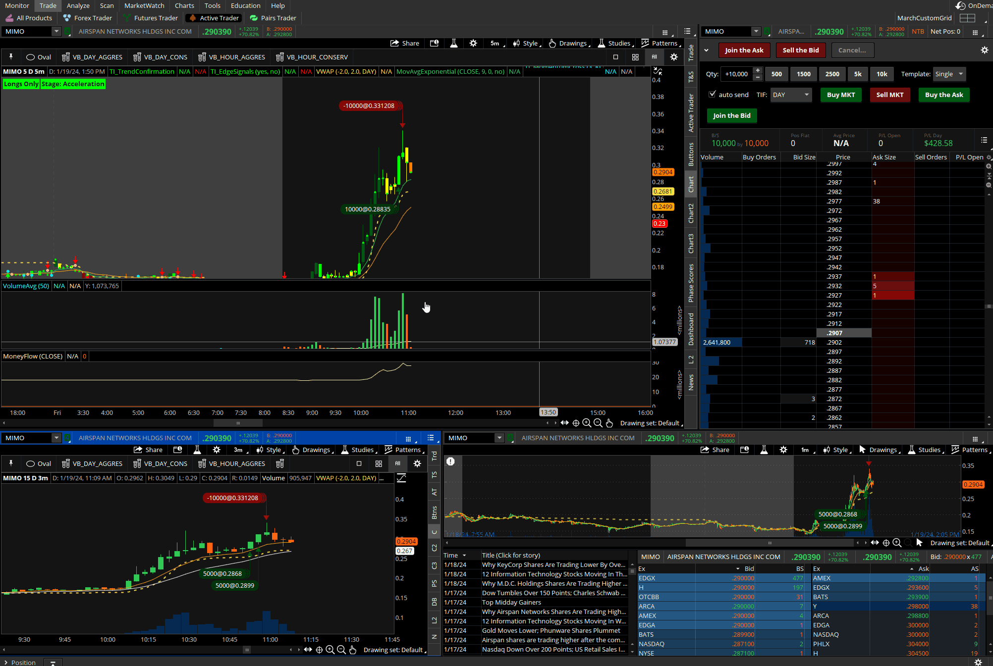Image resolution: width=993 pixels, height=666 pixels.
Task: Click zoom in magnifier below top chart
Action: click(587, 423)
